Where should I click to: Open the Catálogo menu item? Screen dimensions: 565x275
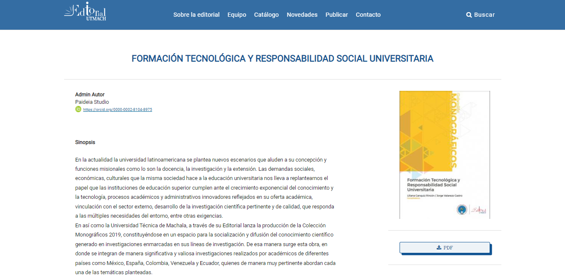tap(266, 15)
